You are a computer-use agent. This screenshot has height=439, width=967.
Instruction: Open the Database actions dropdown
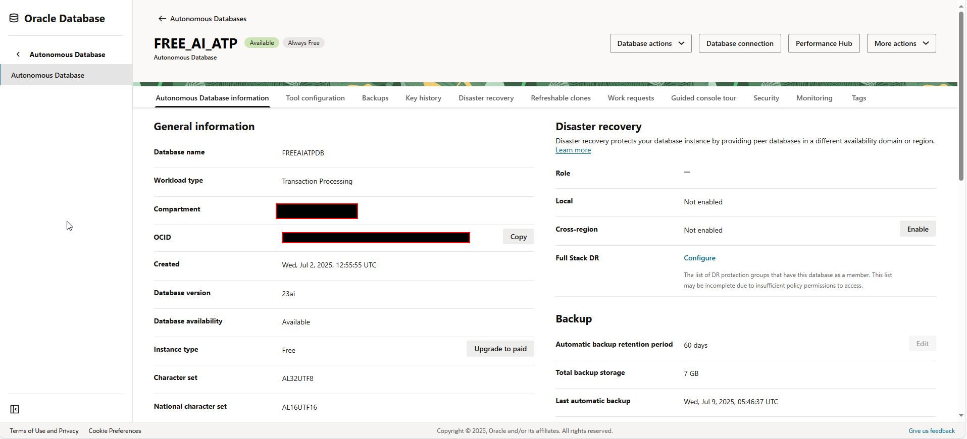pos(650,43)
